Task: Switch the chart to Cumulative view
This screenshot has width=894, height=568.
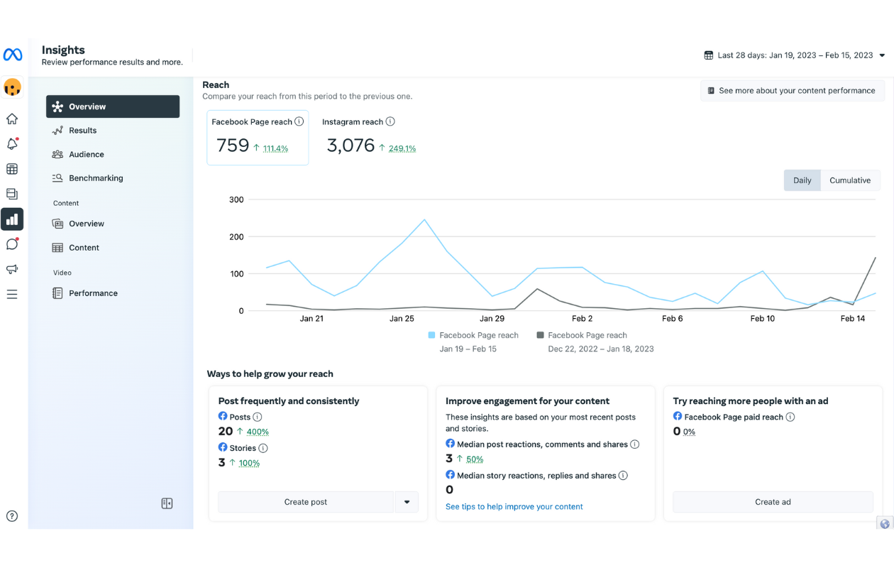Action: [x=850, y=180]
